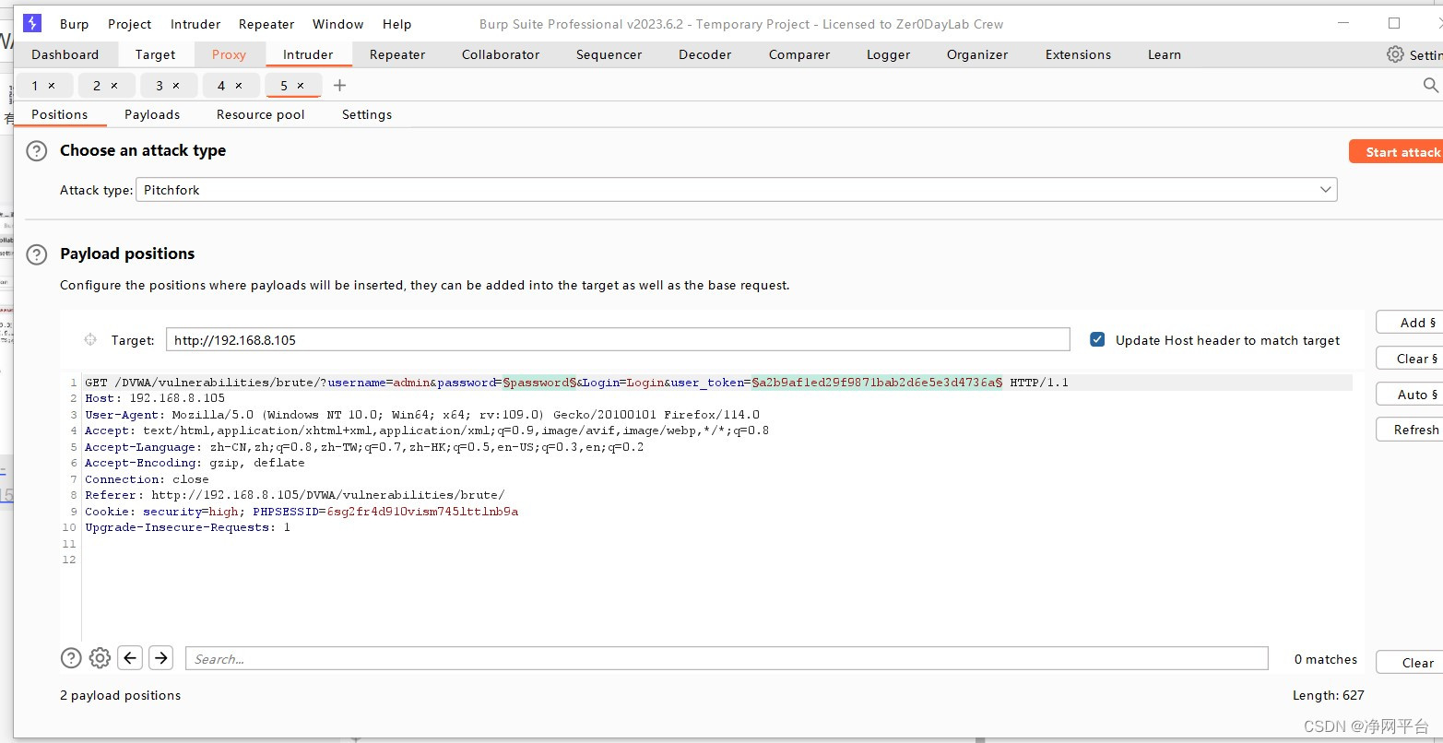The height and width of the screenshot is (743, 1443).
Task: Click the magnifier search icon by the tabs
Action: pos(1431,85)
